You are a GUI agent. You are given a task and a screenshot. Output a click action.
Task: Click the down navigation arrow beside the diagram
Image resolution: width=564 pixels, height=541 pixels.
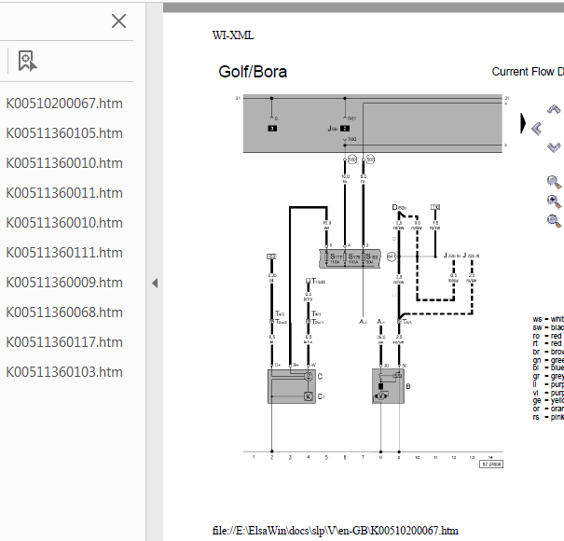[554, 147]
